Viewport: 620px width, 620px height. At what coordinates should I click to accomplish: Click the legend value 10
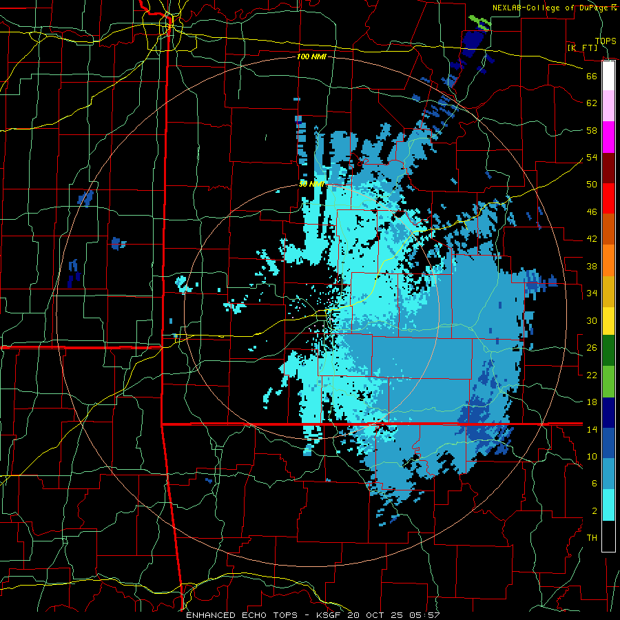(x=592, y=457)
